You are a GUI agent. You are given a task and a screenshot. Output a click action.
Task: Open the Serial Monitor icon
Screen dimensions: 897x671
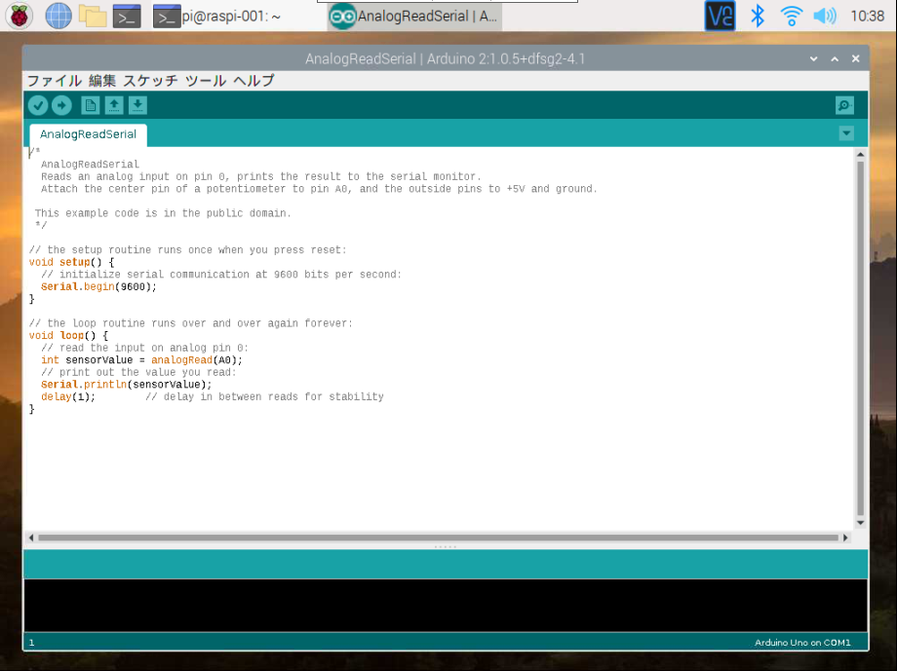click(x=844, y=105)
